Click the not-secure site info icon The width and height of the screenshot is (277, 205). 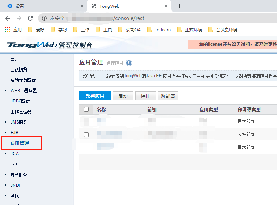(44, 18)
